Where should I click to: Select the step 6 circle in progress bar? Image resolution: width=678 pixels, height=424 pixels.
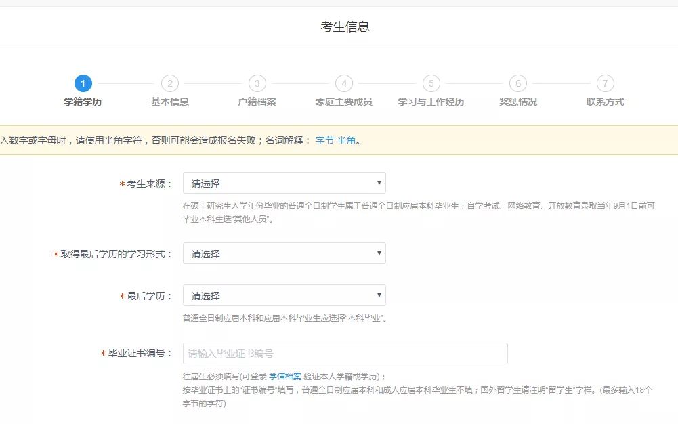click(518, 83)
